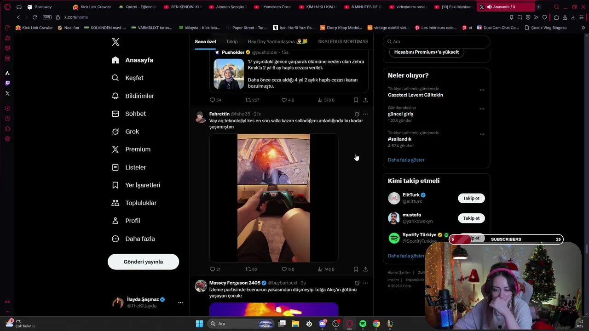
Task: Open Spotify from taskbar
Action: (x=363, y=324)
